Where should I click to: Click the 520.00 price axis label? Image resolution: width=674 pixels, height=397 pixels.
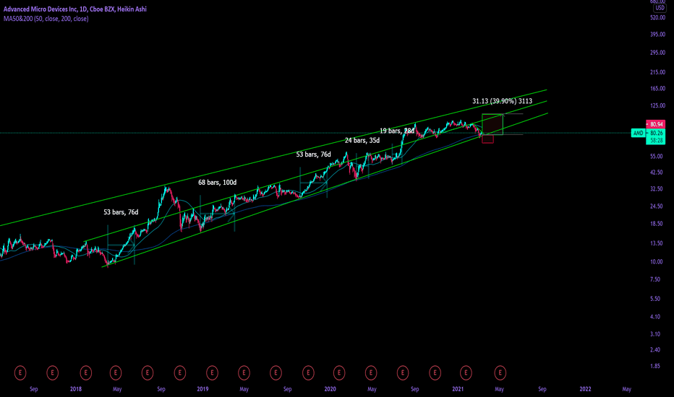(x=657, y=17)
